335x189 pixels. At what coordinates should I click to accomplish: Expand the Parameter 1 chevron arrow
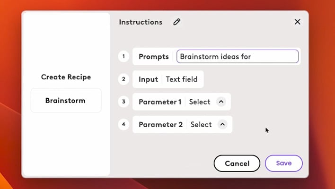[221, 102]
